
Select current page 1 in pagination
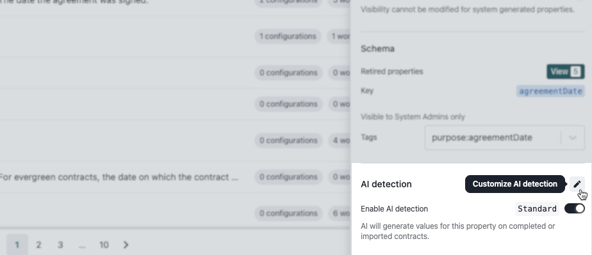pos(17,245)
